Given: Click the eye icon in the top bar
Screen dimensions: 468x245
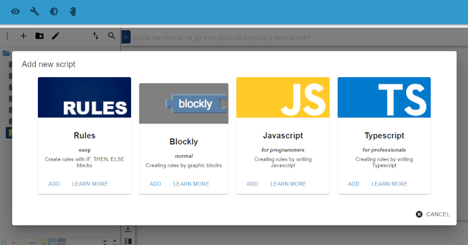Looking at the screenshot, I should pos(15,12).
